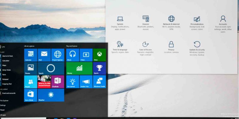Image resolution: width=239 pixels, height=119 pixels.
Task: Open the Video tile
Action: pos(86,55)
